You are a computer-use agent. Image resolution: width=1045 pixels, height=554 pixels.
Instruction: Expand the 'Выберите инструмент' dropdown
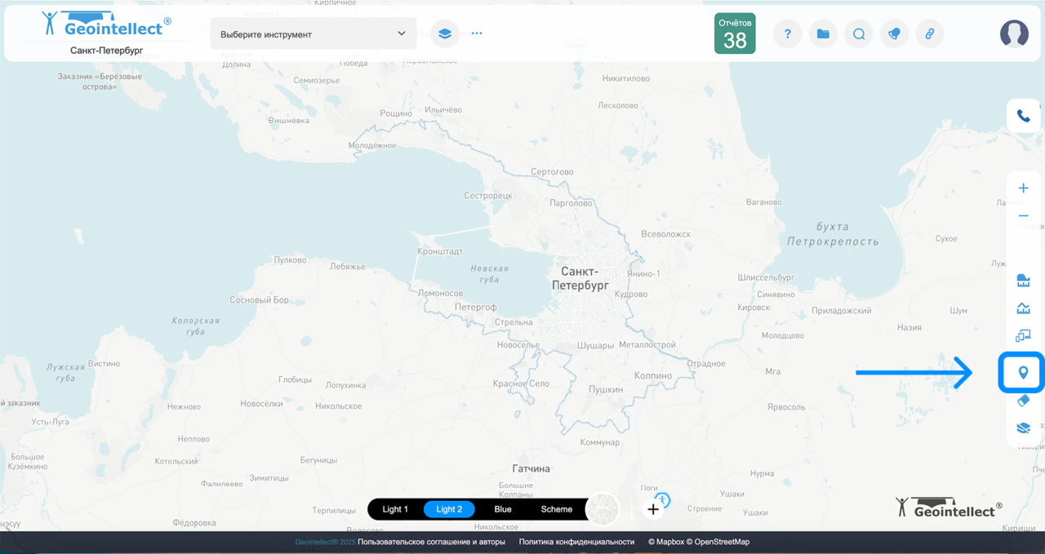(313, 34)
